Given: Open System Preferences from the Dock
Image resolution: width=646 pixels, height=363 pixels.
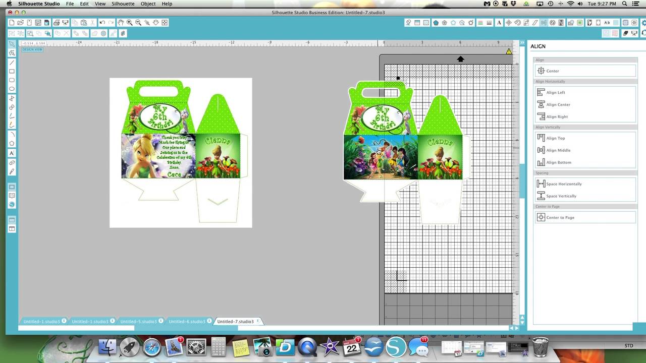Looking at the screenshot, I should 196,347.
